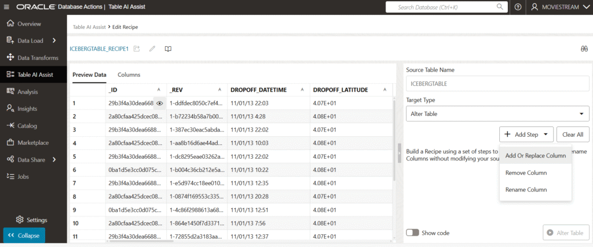Click the eye icon in first row
The width and height of the screenshot is (593, 247).
[160, 103]
